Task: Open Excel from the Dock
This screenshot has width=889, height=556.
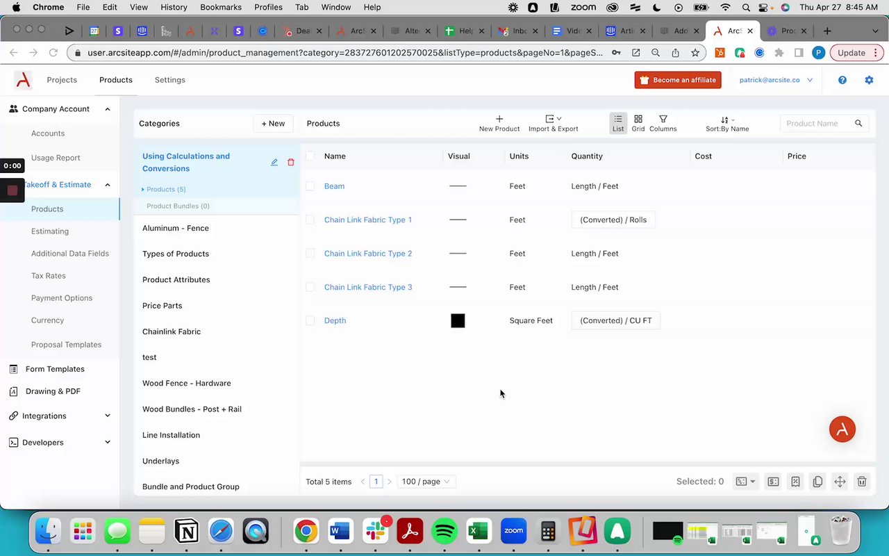Action: (479, 532)
